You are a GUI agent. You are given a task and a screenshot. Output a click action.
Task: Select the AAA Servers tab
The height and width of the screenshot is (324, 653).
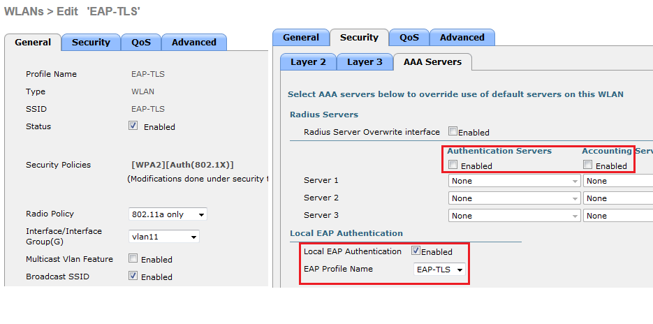coord(432,62)
